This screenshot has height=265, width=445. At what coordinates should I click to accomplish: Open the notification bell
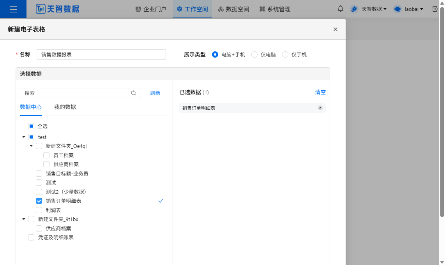[x=340, y=9]
